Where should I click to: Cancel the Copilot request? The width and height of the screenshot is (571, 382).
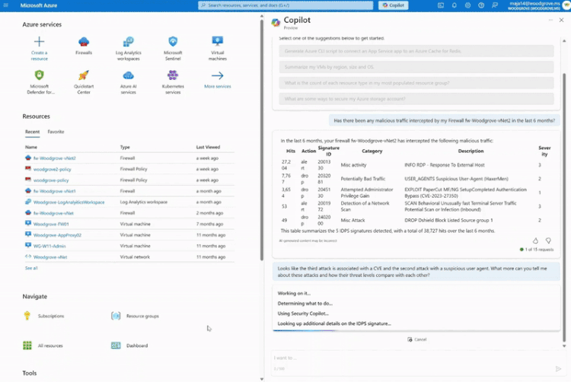click(416, 339)
